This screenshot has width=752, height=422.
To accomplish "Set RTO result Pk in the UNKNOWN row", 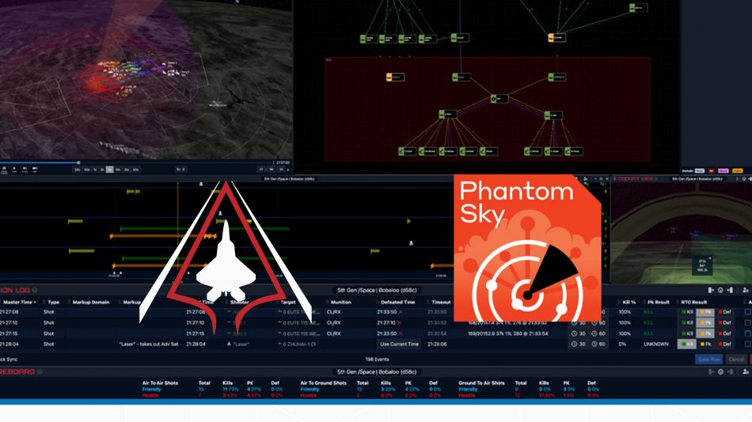I will tap(705, 344).
